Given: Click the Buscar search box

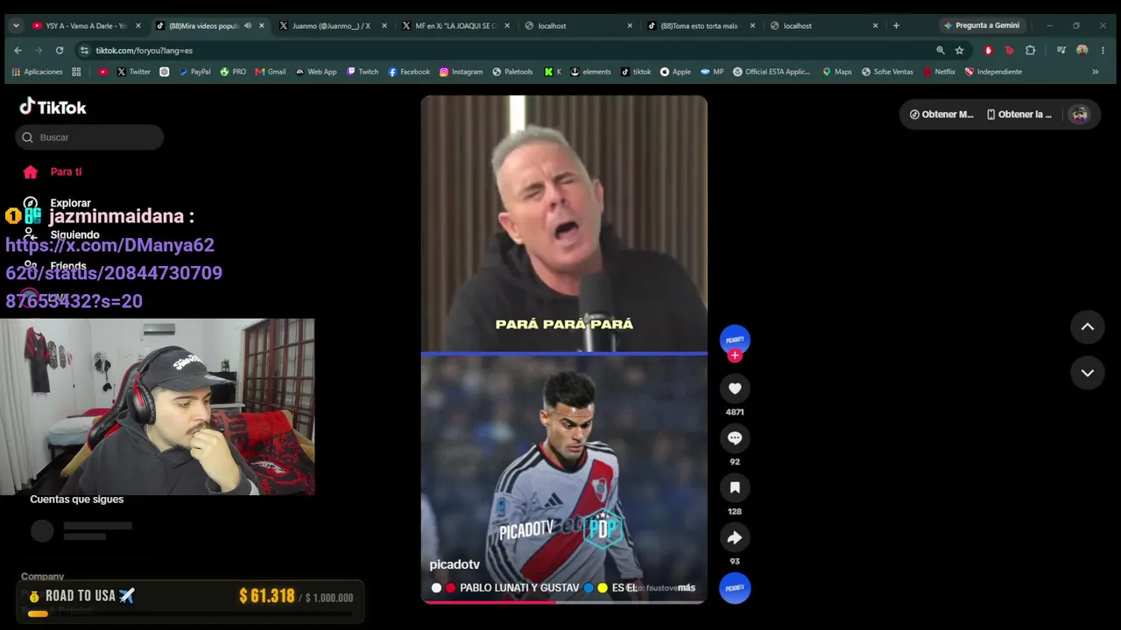Looking at the screenshot, I should [x=89, y=137].
